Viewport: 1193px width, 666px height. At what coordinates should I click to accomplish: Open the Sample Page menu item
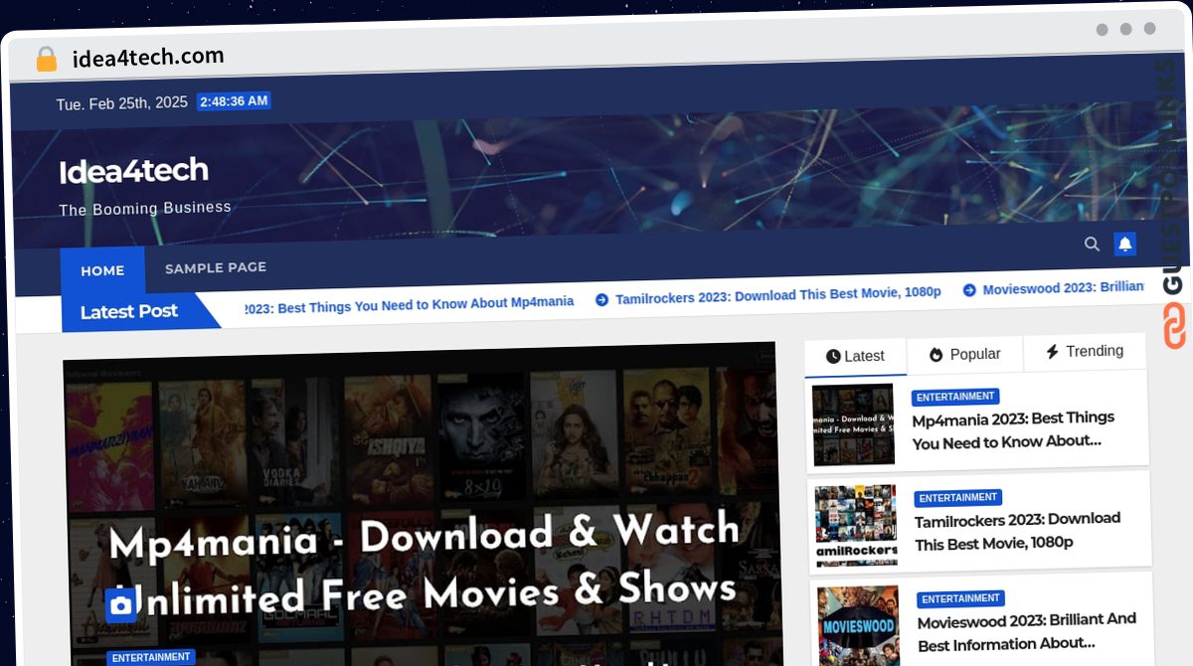click(x=216, y=267)
